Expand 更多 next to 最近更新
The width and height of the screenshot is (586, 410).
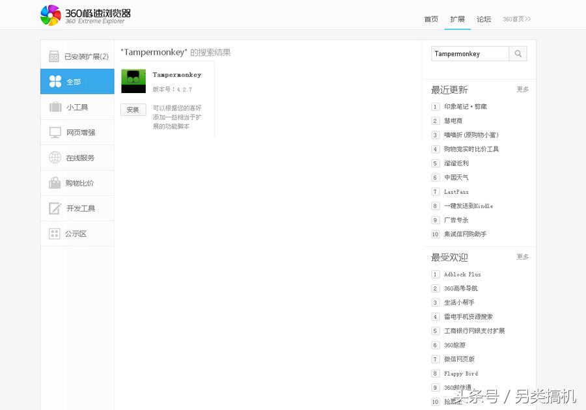[522, 89]
